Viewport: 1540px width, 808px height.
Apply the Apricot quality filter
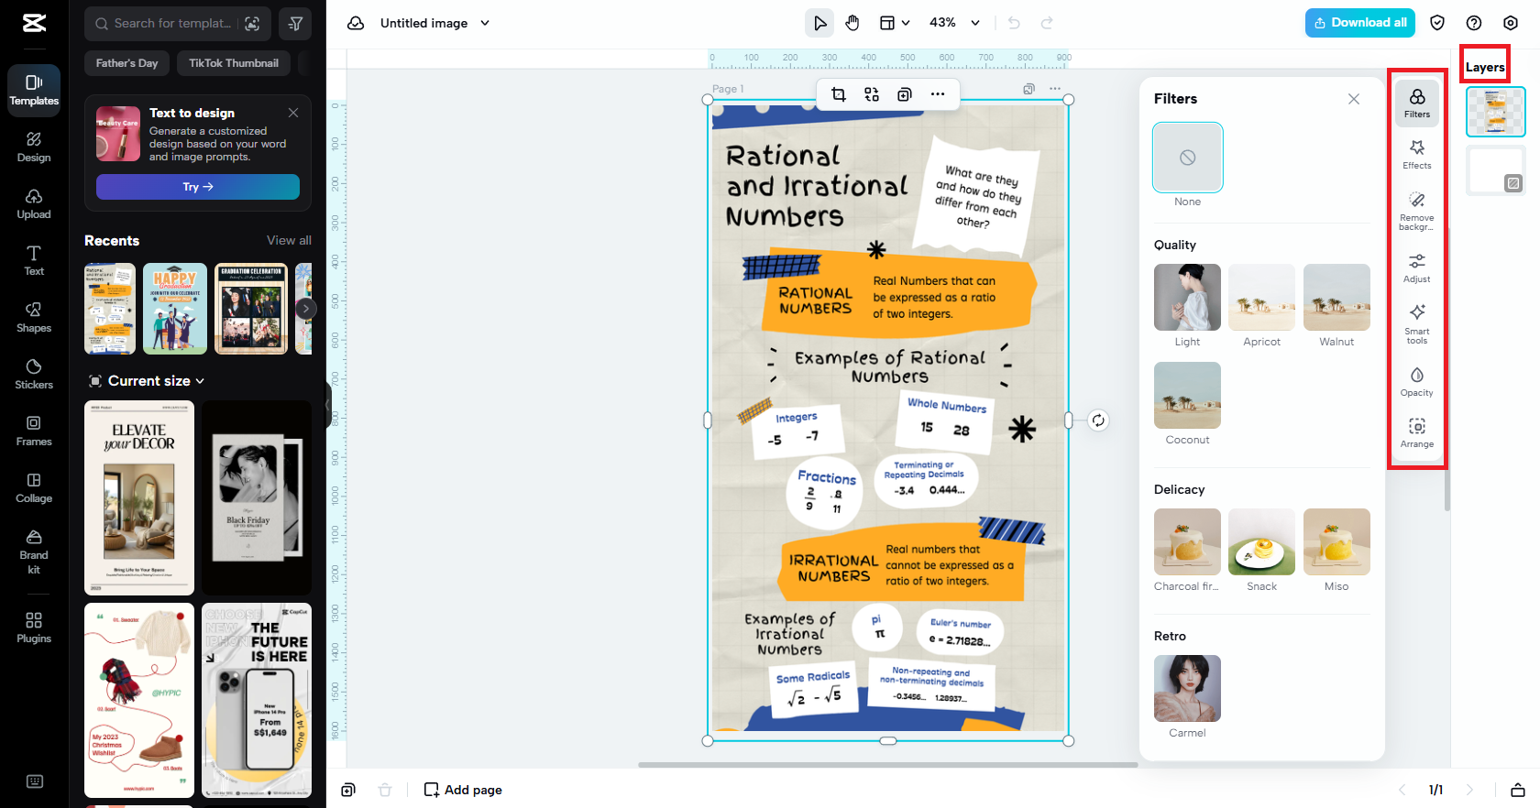click(1261, 306)
